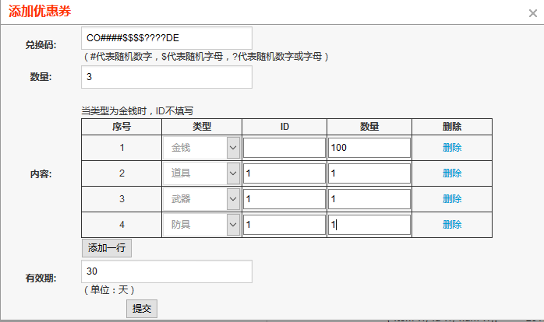Click the empty ID field in row 1
Image resolution: width=544 pixels, height=322 pixels.
click(x=284, y=148)
